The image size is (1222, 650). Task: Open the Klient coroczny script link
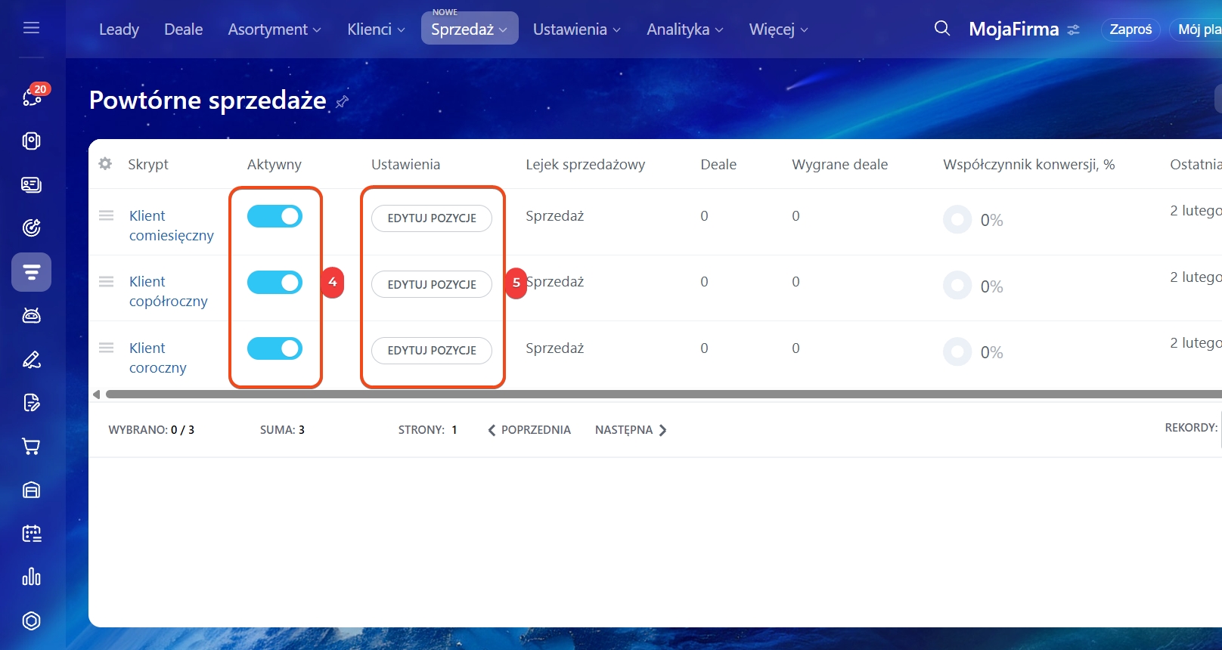coord(157,357)
